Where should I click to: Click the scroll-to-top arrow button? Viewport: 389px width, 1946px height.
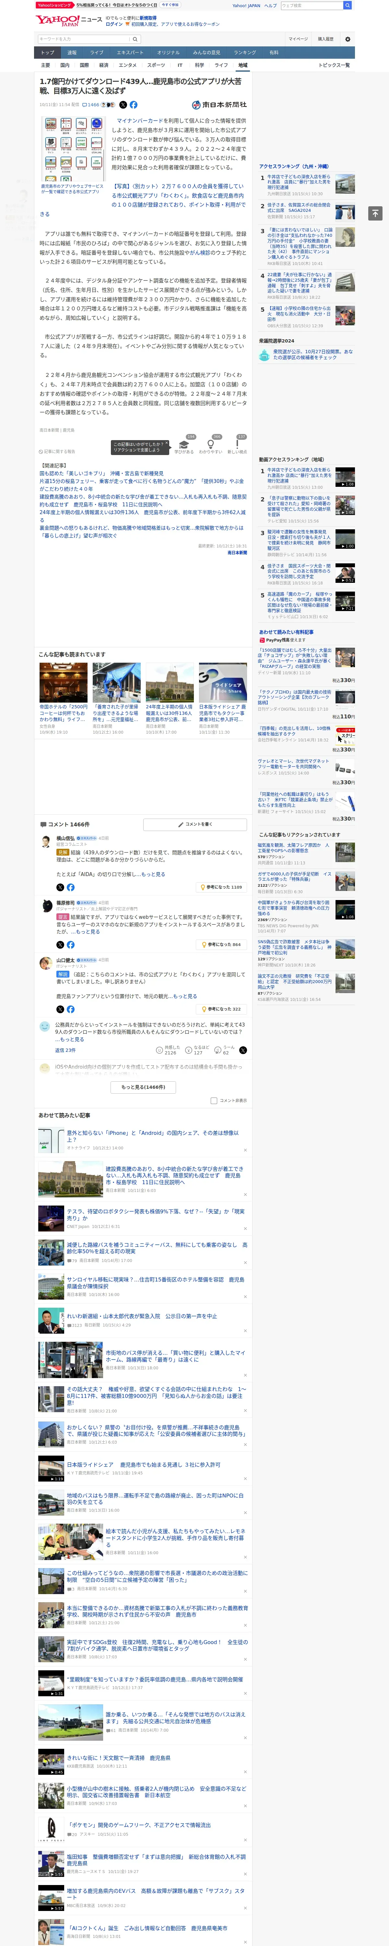tap(375, 214)
